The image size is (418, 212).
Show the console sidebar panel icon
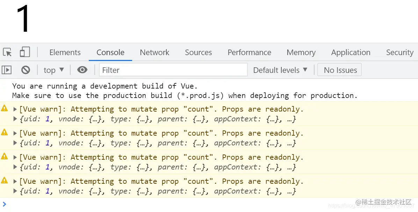click(7, 70)
